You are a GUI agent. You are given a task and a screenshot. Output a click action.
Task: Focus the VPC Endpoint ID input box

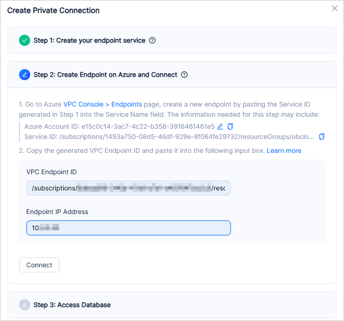(x=128, y=188)
